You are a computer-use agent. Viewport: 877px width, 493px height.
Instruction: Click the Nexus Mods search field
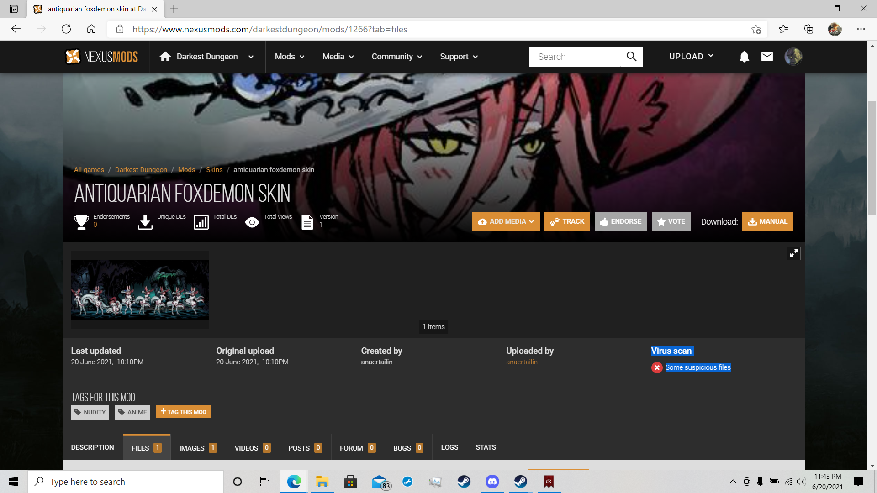pos(575,57)
